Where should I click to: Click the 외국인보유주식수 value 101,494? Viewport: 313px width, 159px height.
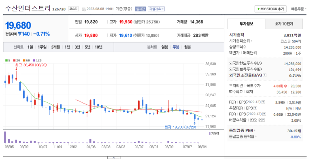(295, 70)
